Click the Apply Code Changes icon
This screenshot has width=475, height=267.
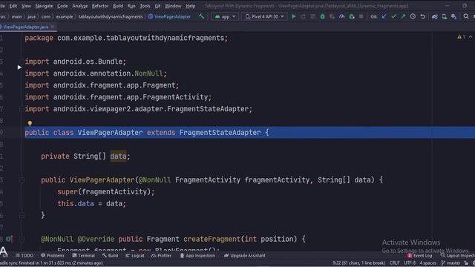313,16
